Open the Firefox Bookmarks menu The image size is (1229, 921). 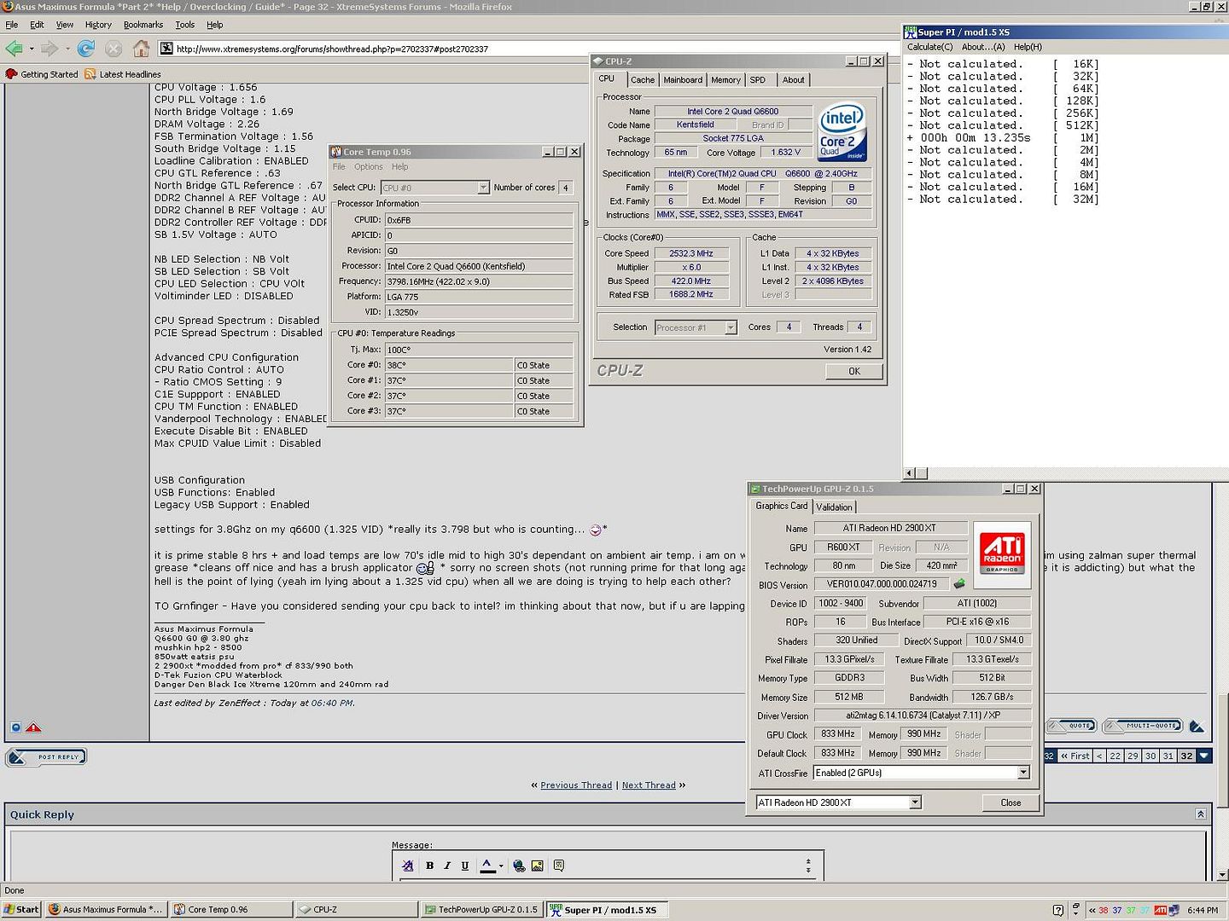click(x=143, y=25)
